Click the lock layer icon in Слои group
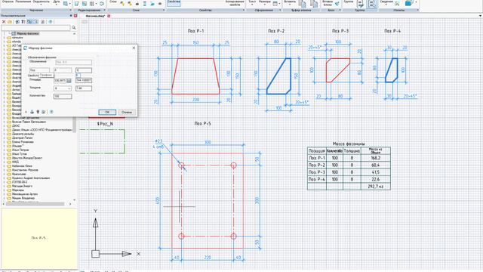 click(x=137, y=4)
